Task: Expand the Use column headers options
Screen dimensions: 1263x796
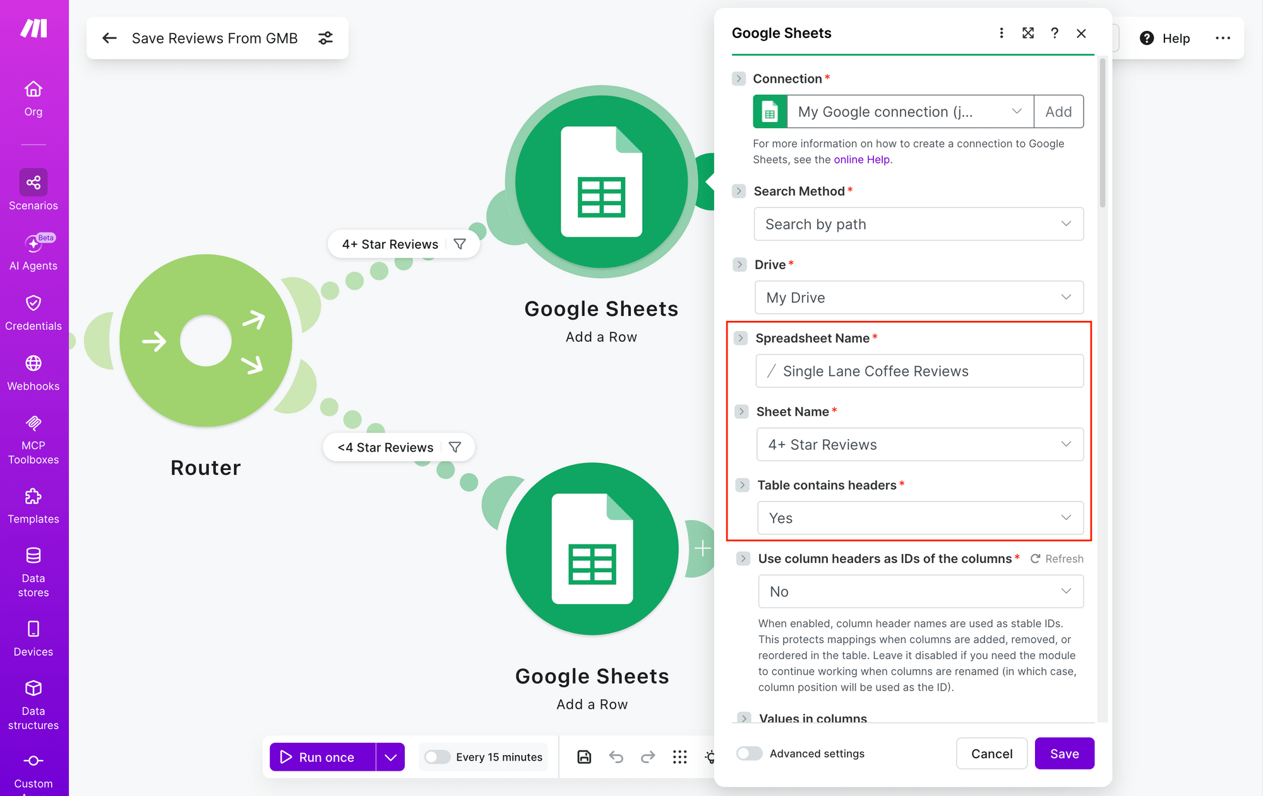Action: coord(743,558)
